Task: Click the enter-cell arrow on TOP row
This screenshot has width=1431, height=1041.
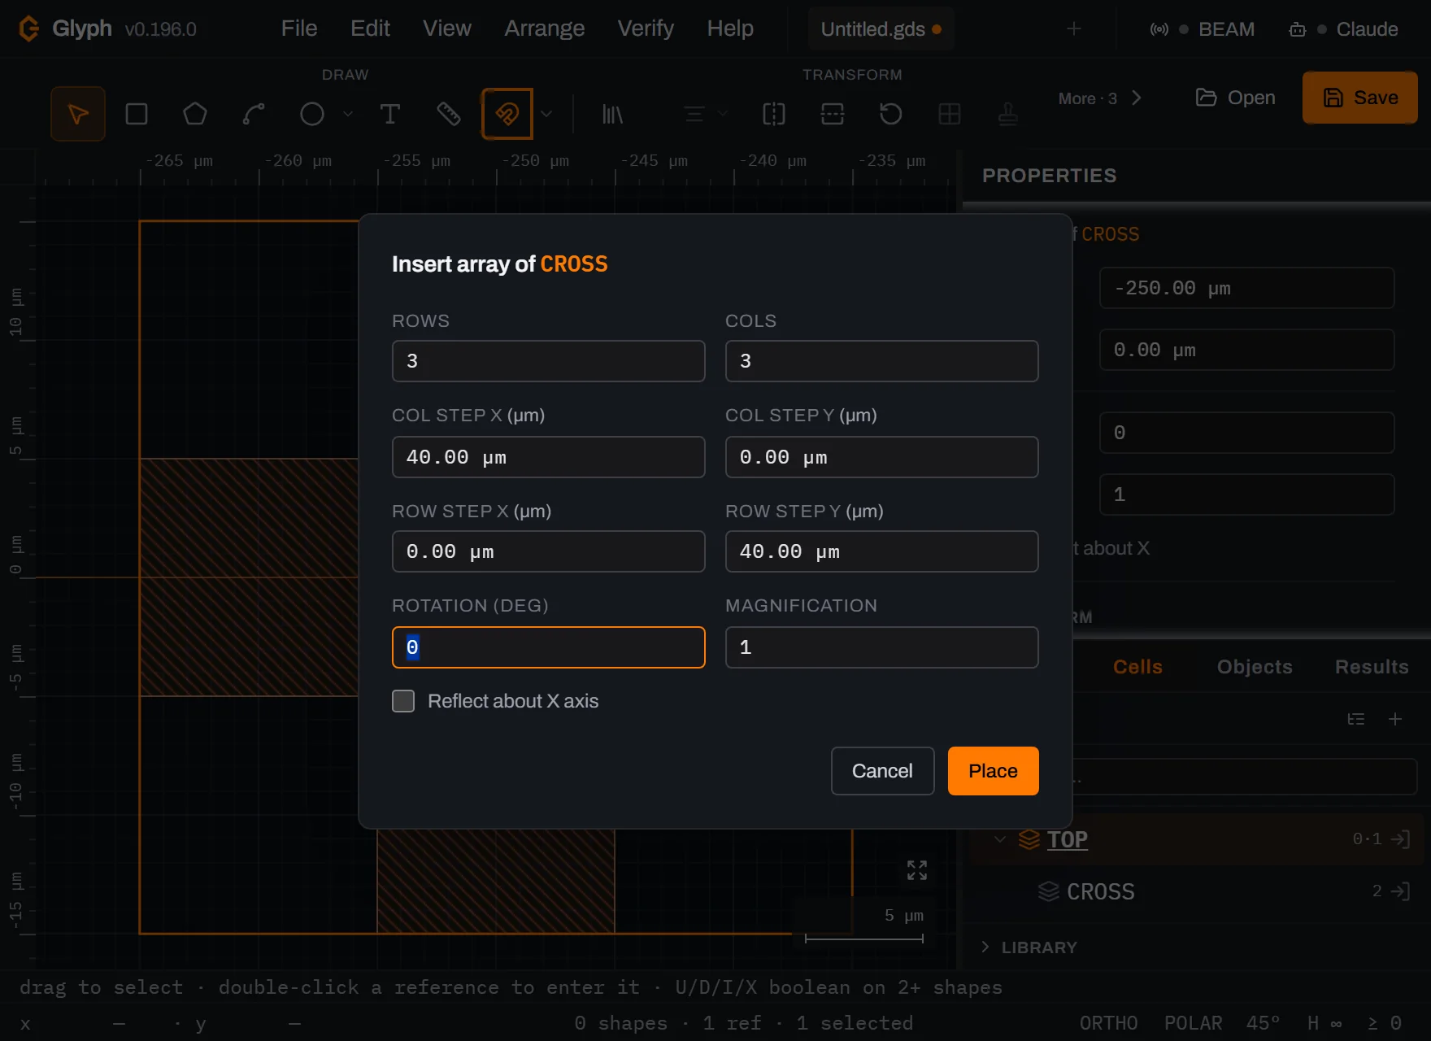Action: click(x=1401, y=839)
